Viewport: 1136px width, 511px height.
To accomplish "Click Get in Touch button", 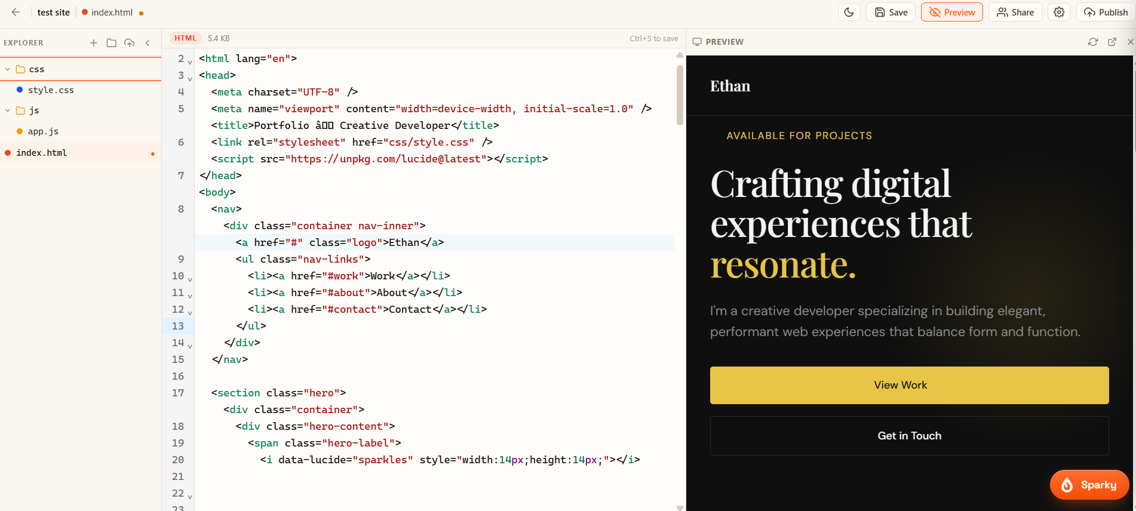I will (909, 436).
